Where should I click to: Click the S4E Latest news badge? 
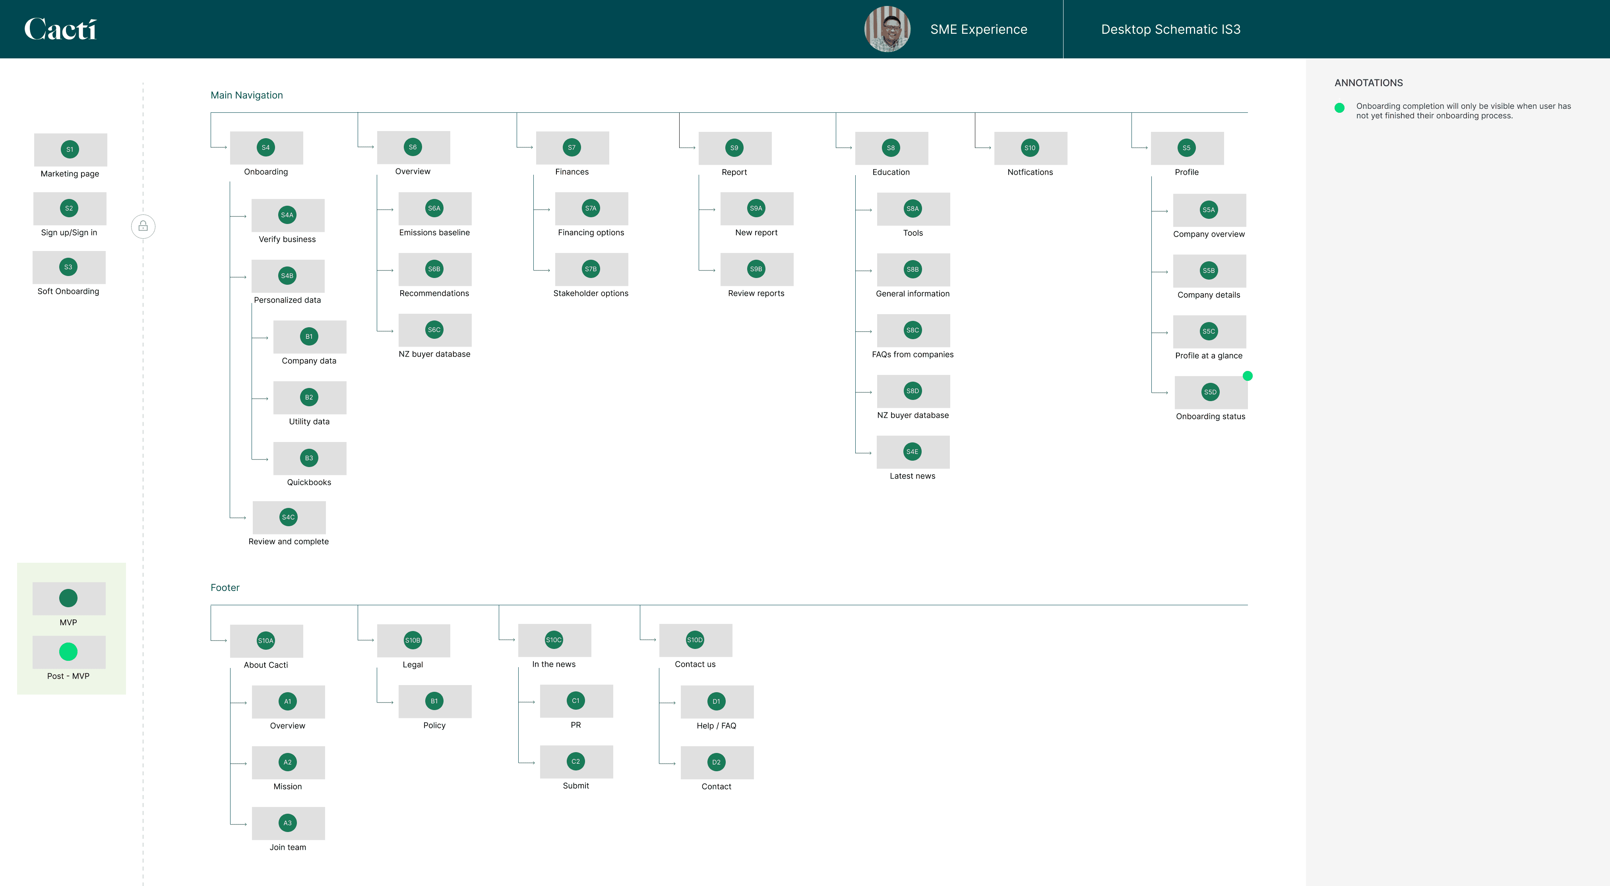[x=913, y=452]
